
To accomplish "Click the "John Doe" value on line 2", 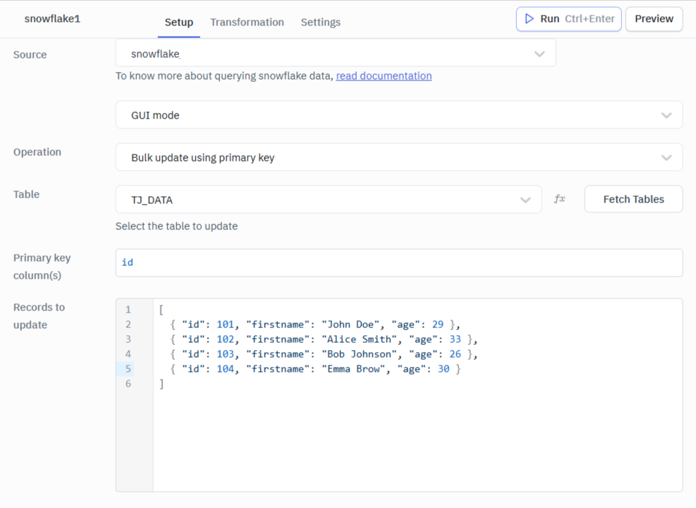I will 350,324.
